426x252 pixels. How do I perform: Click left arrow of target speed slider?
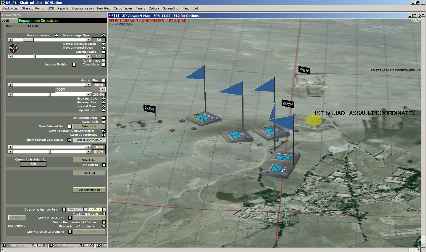pos(10,40)
